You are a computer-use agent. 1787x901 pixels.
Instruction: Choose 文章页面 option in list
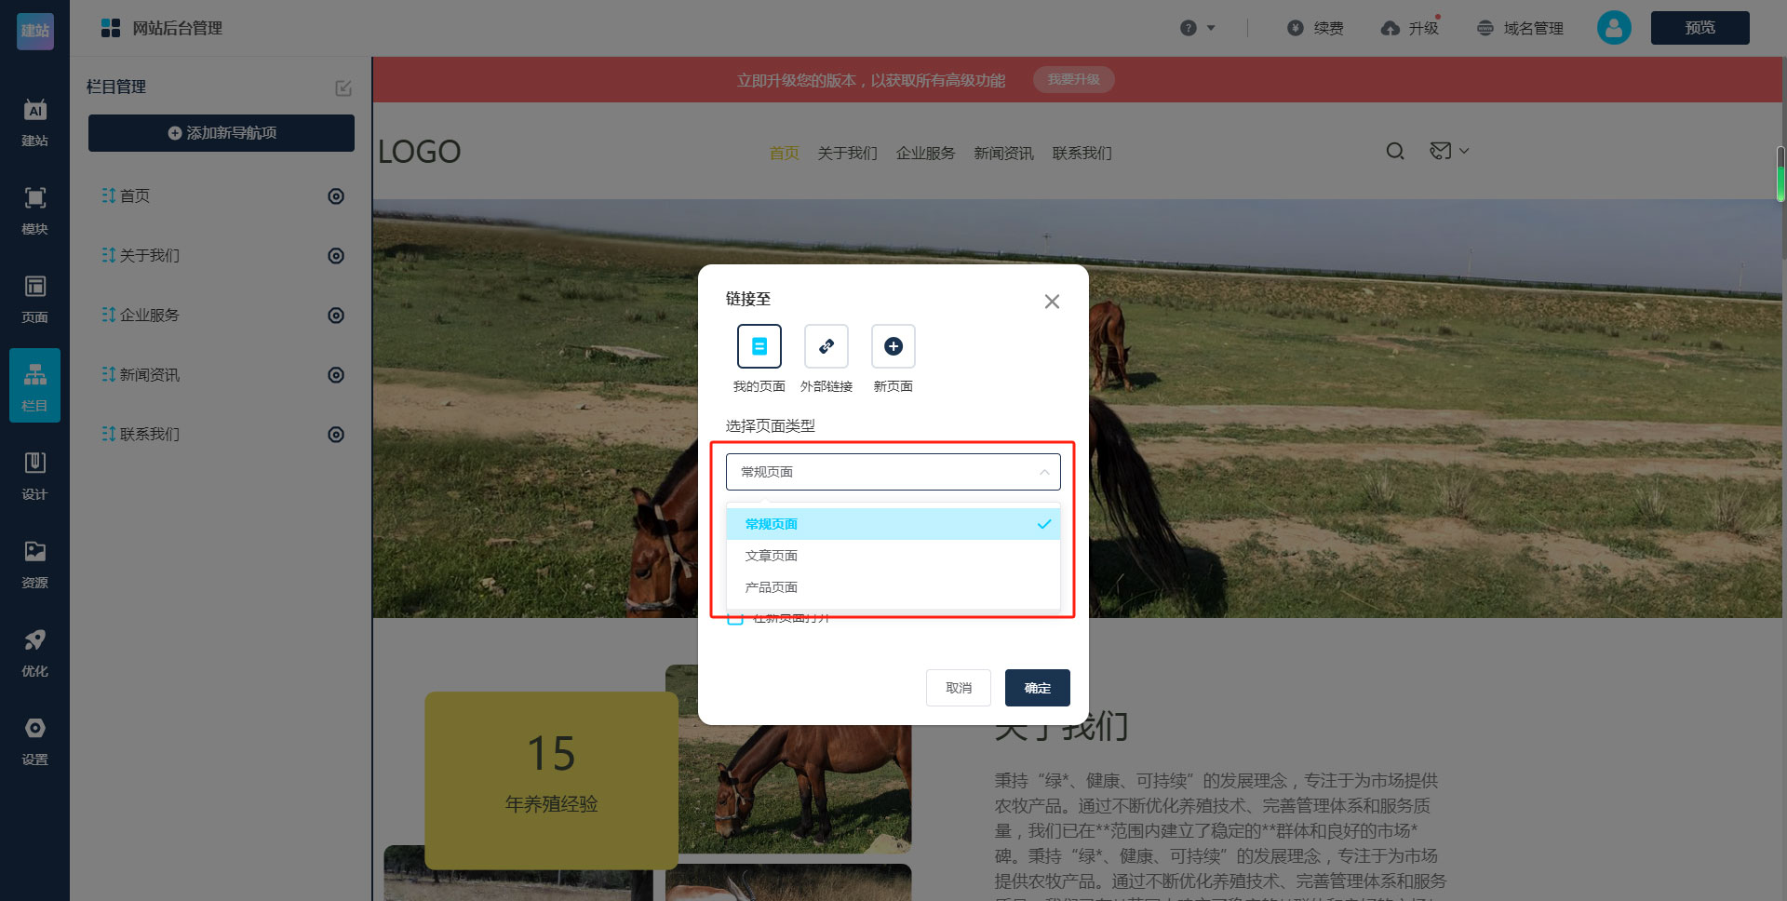click(x=893, y=556)
